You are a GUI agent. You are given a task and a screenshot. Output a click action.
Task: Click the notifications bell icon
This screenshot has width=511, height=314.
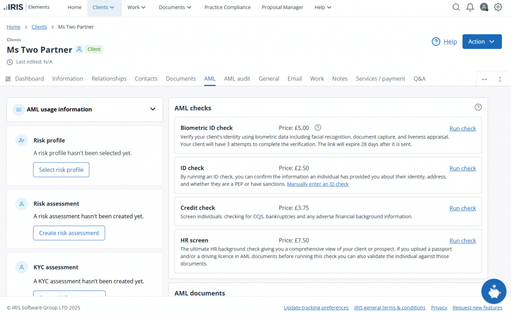(470, 7)
